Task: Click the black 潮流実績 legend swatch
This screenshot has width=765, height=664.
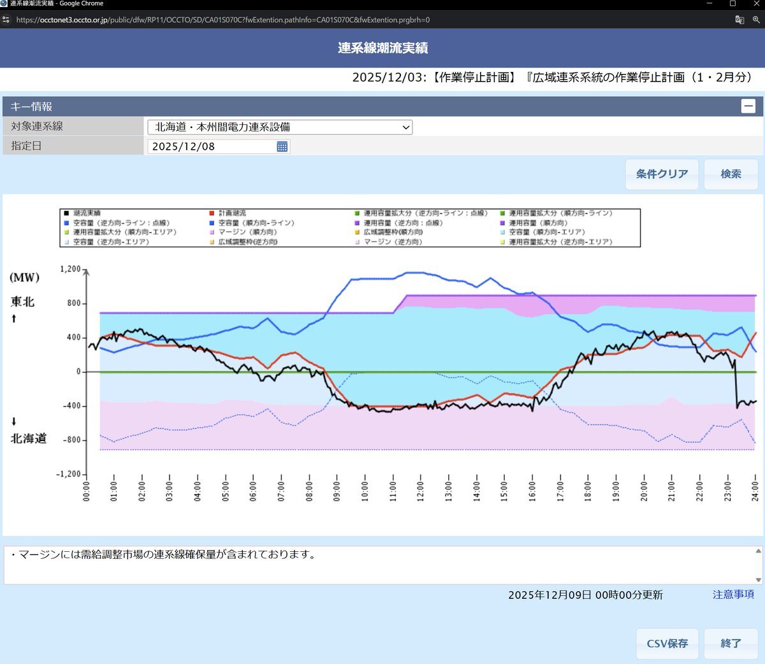Action: 66,213
